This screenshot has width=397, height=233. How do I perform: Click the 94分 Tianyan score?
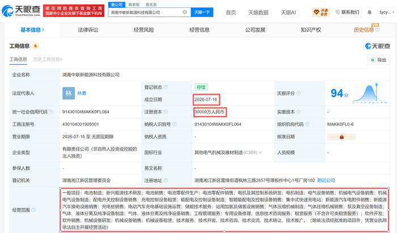(x=339, y=93)
